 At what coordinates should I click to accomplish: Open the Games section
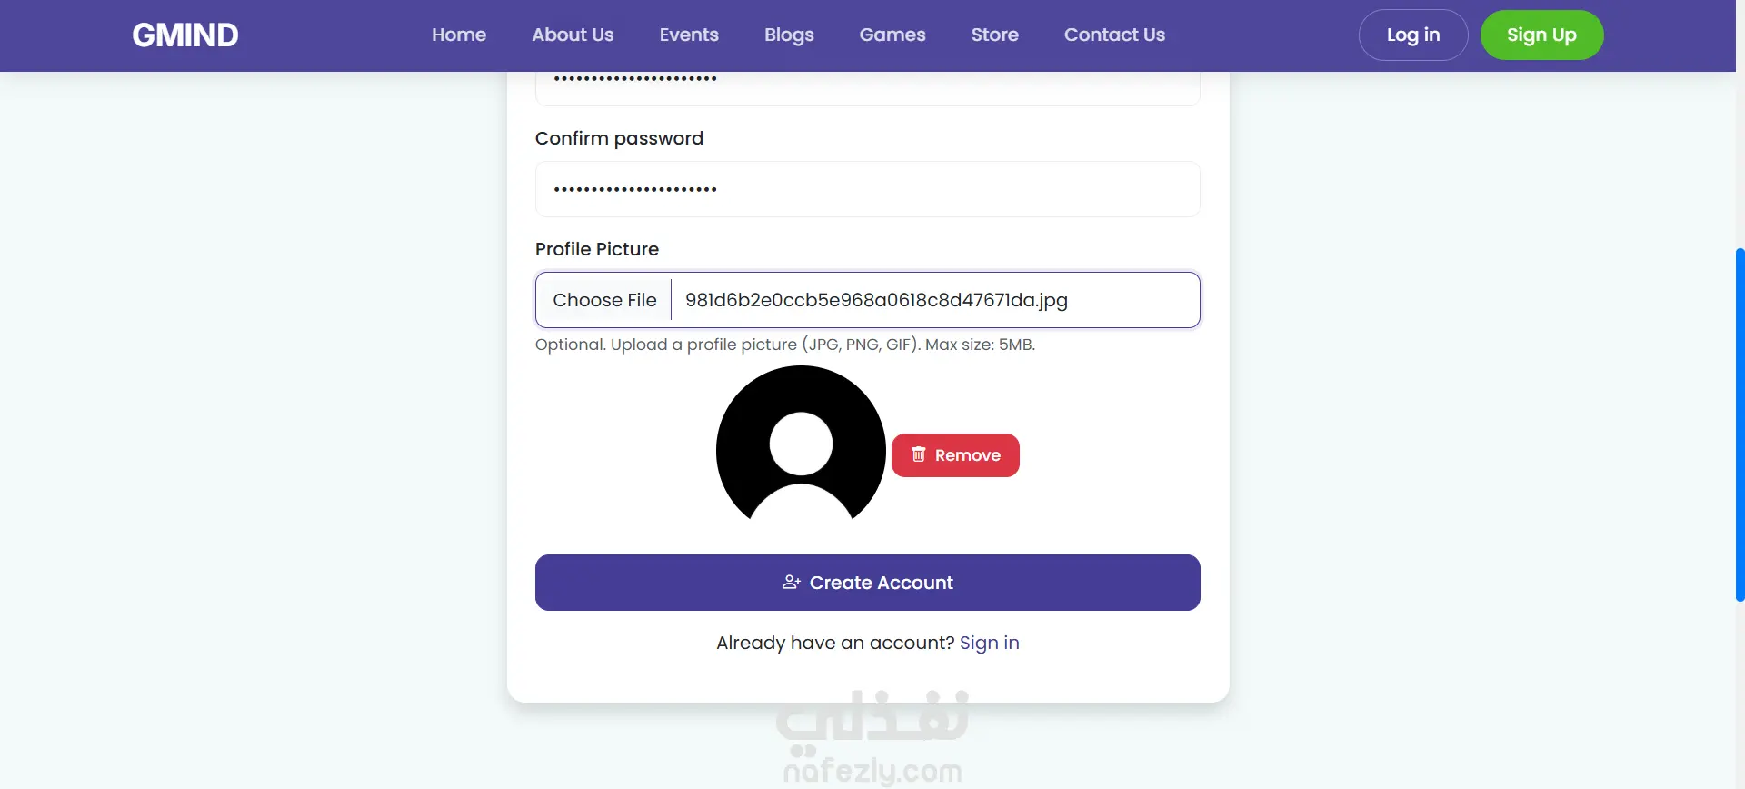(x=892, y=35)
